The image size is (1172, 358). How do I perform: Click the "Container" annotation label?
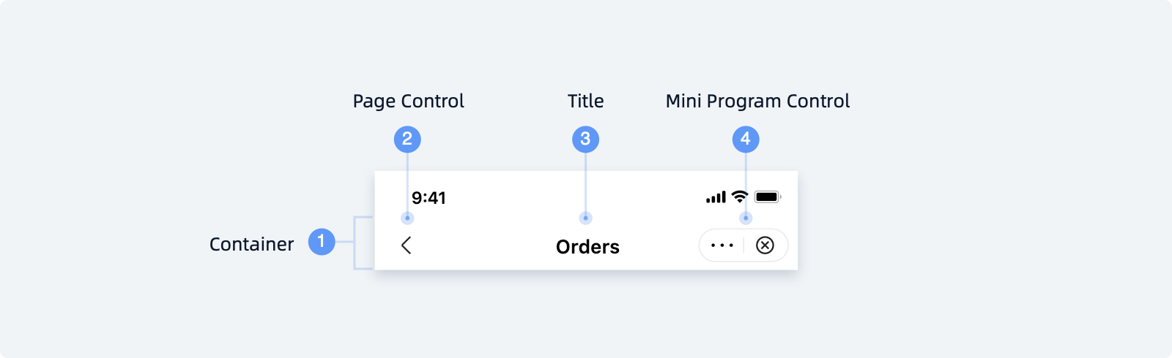click(251, 244)
